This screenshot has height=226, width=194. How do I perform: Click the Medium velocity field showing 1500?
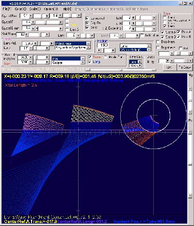point(103,45)
